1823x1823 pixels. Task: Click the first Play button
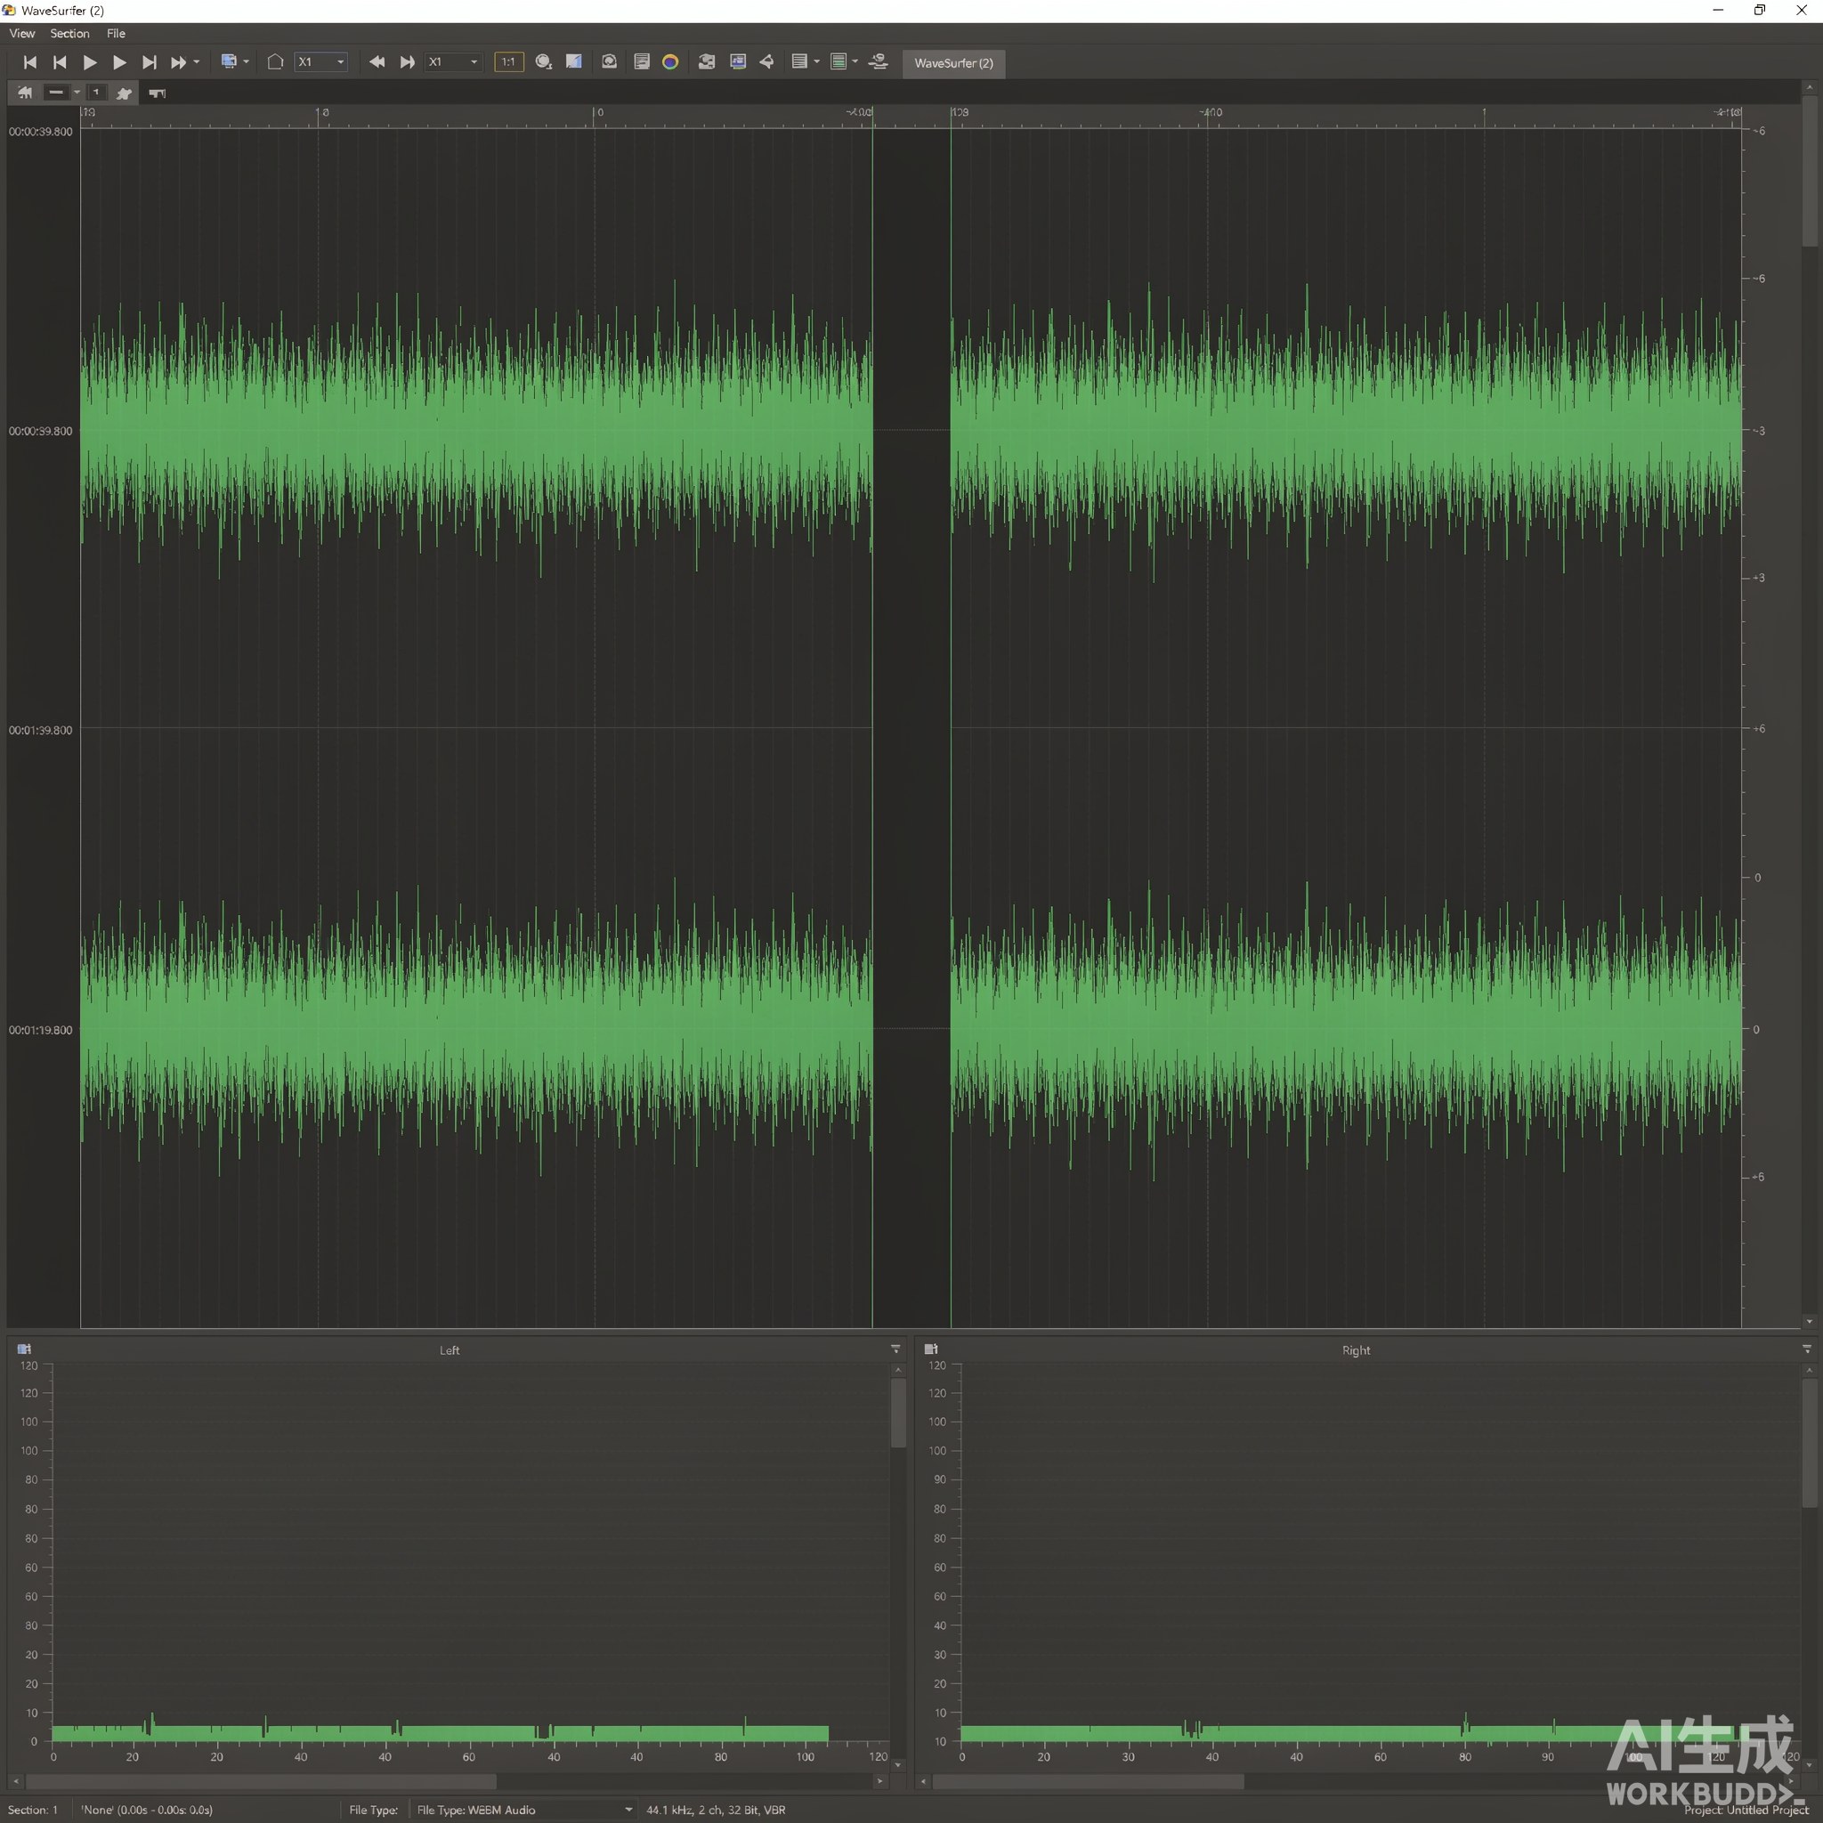point(90,62)
